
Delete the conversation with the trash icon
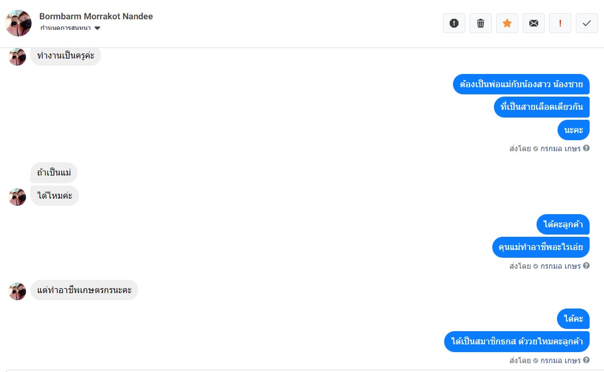click(480, 23)
